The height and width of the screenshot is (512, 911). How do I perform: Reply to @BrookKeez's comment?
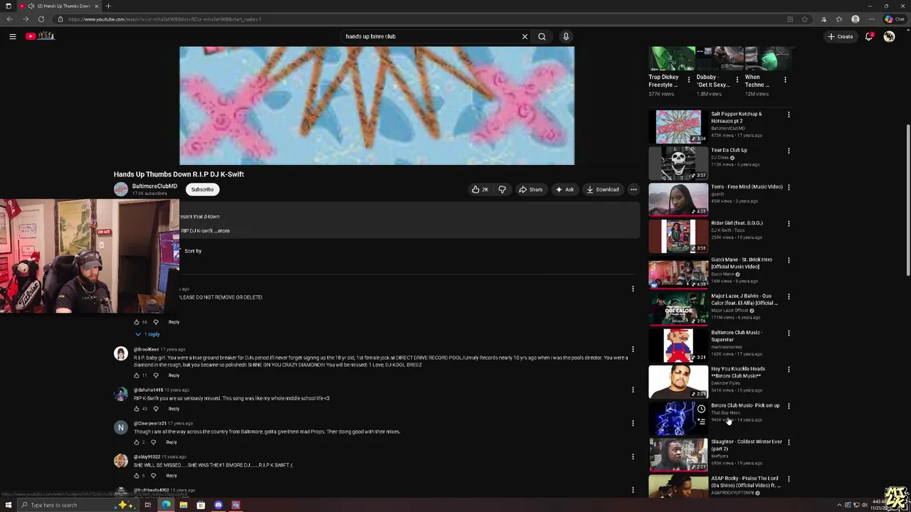(x=174, y=375)
